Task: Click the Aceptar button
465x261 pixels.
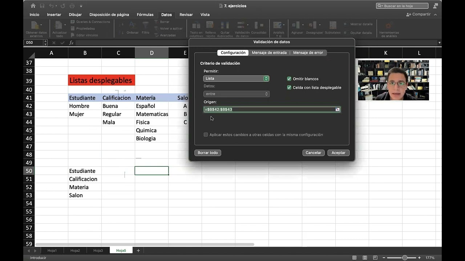Action: [339, 153]
